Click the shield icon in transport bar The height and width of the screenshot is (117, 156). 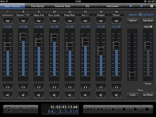(x=32, y=109)
